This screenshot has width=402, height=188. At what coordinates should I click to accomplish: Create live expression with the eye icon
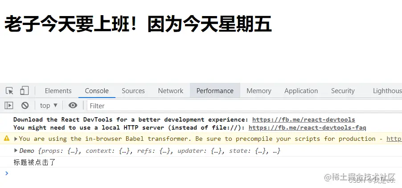73,105
